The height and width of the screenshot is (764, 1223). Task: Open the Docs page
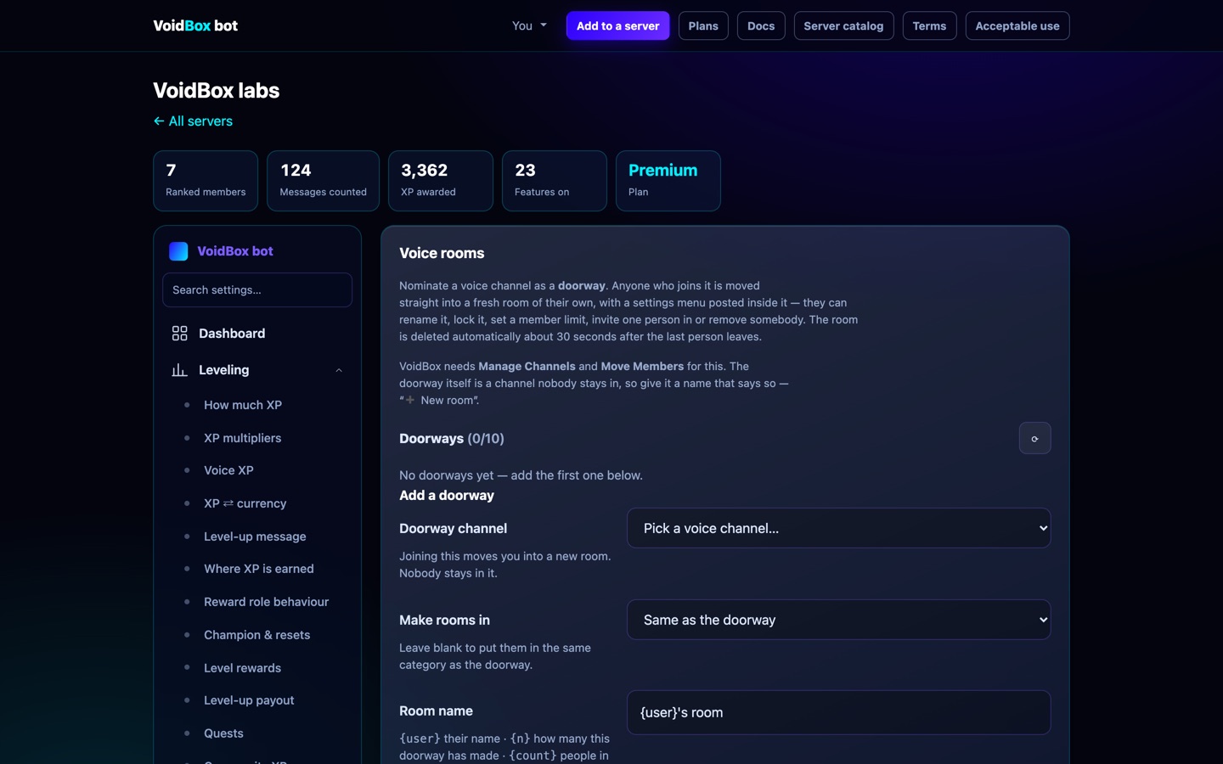coord(761,25)
